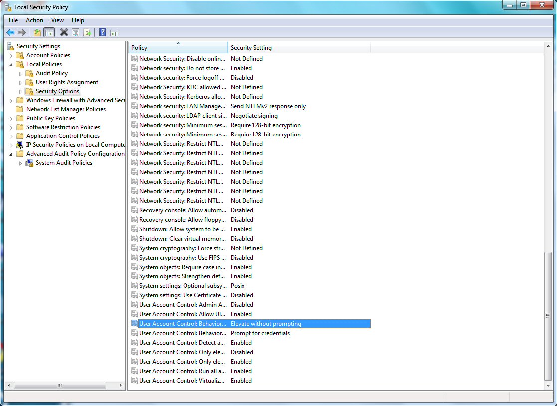Click vertical scrollbar down arrow in policy list
The image size is (557, 406).
(x=548, y=385)
